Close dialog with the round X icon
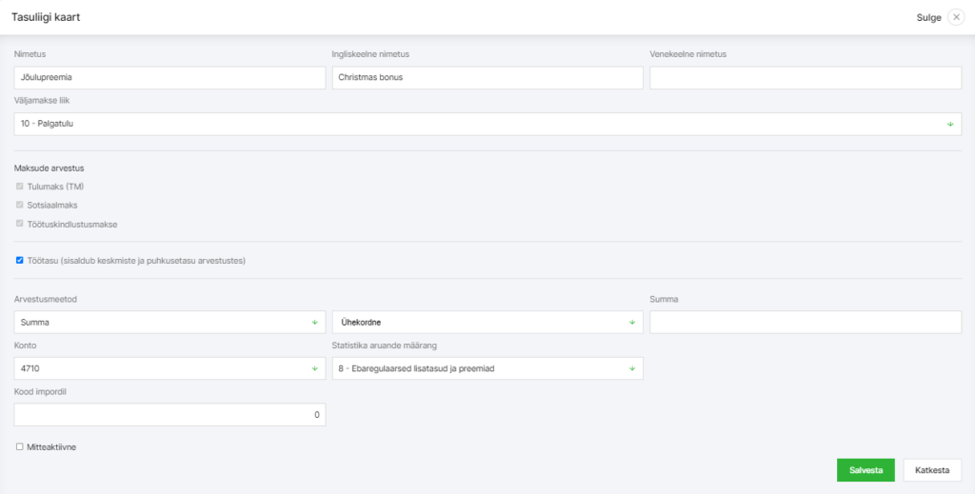This screenshot has height=494, width=975. click(956, 17)
